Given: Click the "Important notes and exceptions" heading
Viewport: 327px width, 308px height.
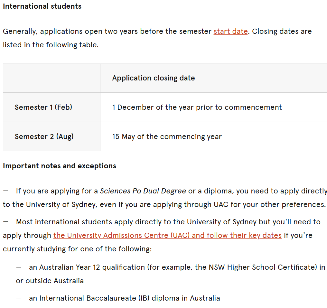Looking at the screenshot, I should coord(60,166).
